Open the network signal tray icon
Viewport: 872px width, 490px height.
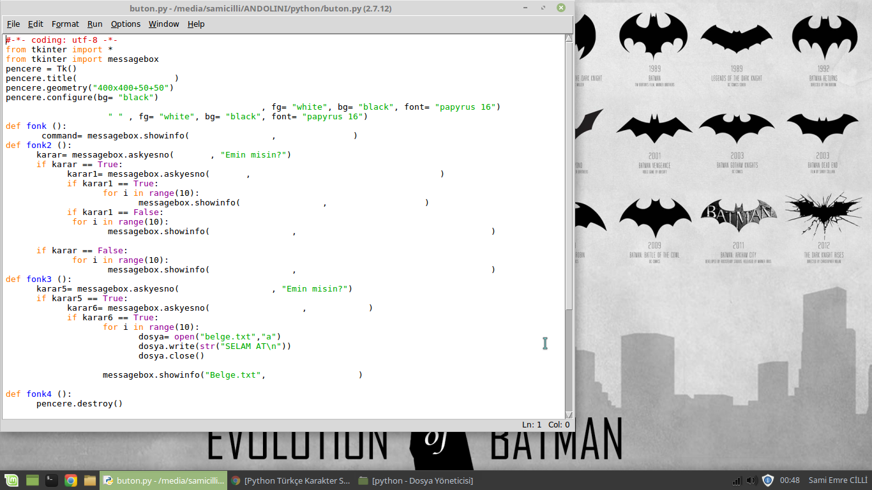[737, 480]
